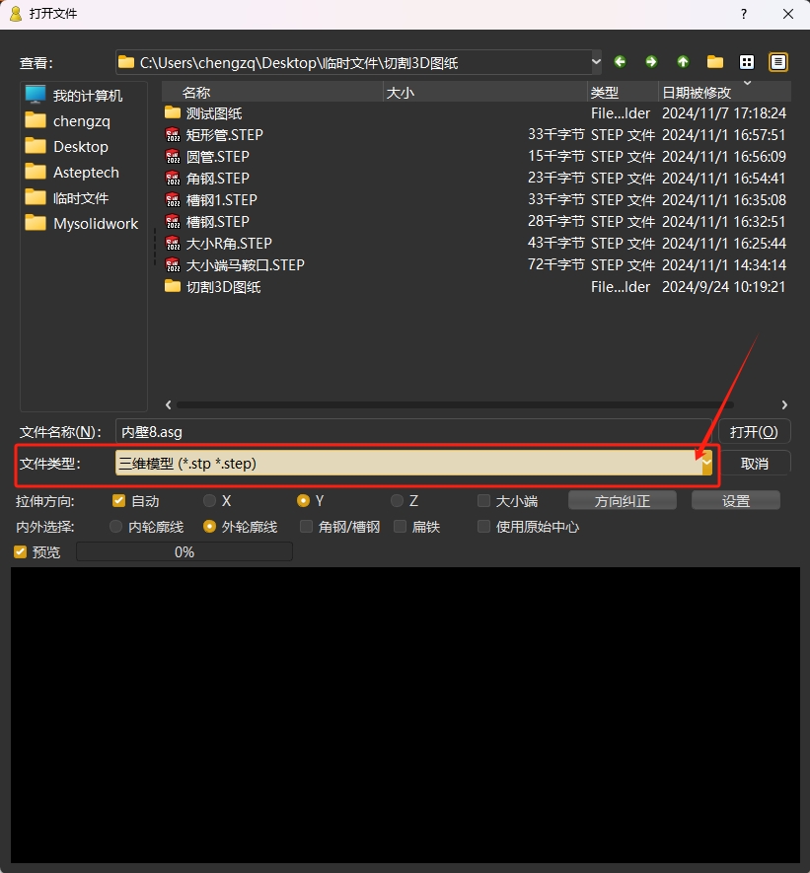Enable the 大小端 checkbox

click(x=483, y=500)
